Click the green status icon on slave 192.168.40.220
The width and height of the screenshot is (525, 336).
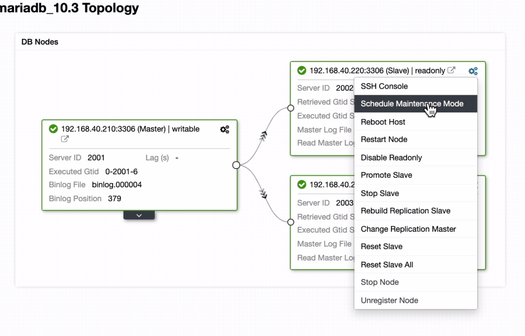tap(301, 70)
